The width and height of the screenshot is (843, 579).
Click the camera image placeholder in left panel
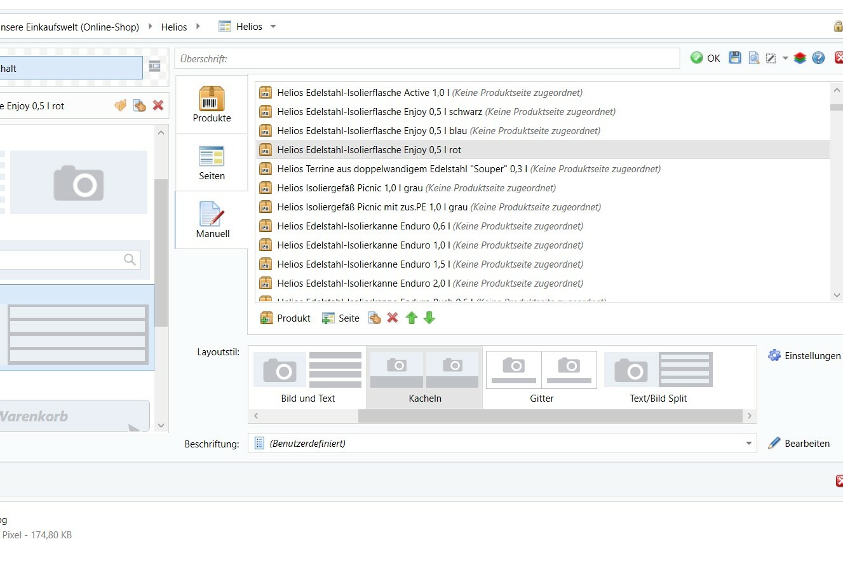(79, 182)
